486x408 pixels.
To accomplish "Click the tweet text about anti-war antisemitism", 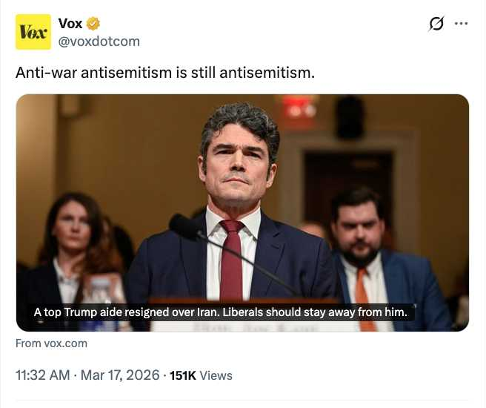I will tap(165, 73).
